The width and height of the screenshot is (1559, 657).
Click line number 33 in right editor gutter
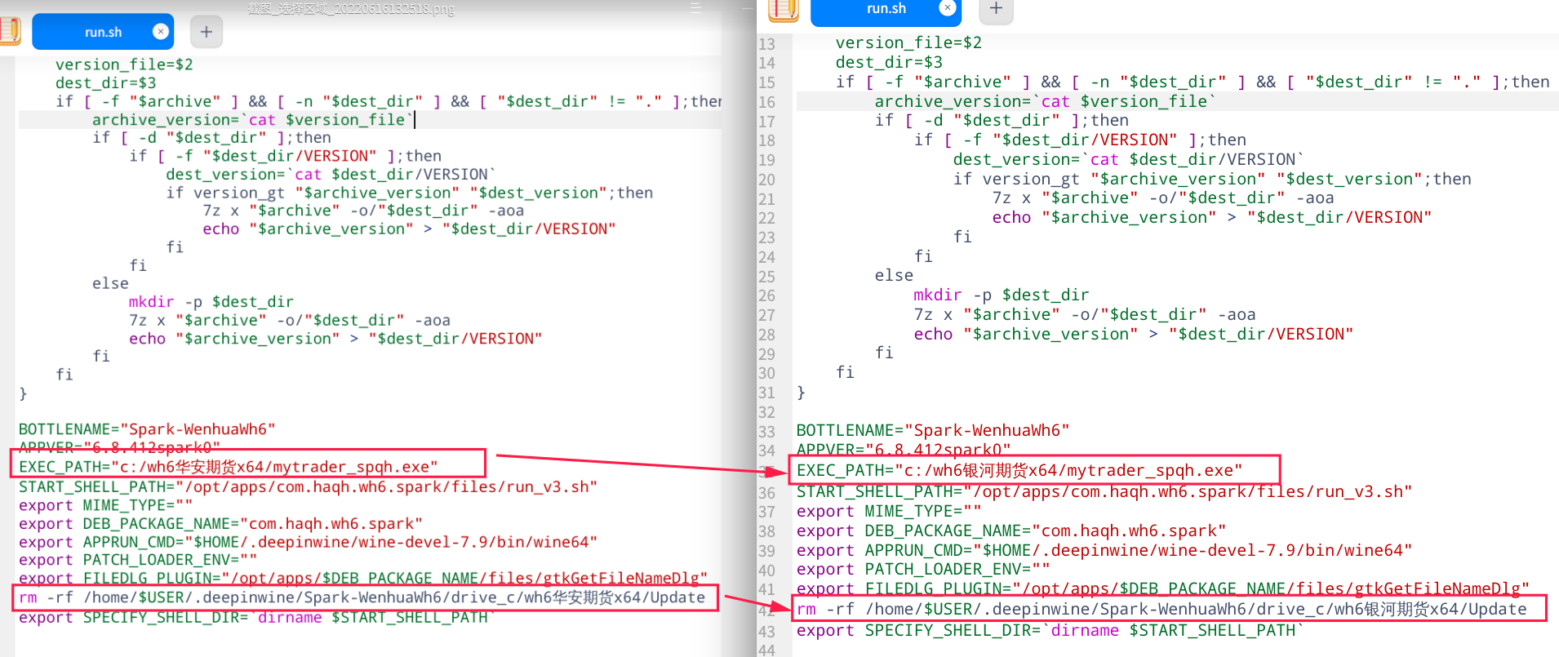tap(766, 432)
